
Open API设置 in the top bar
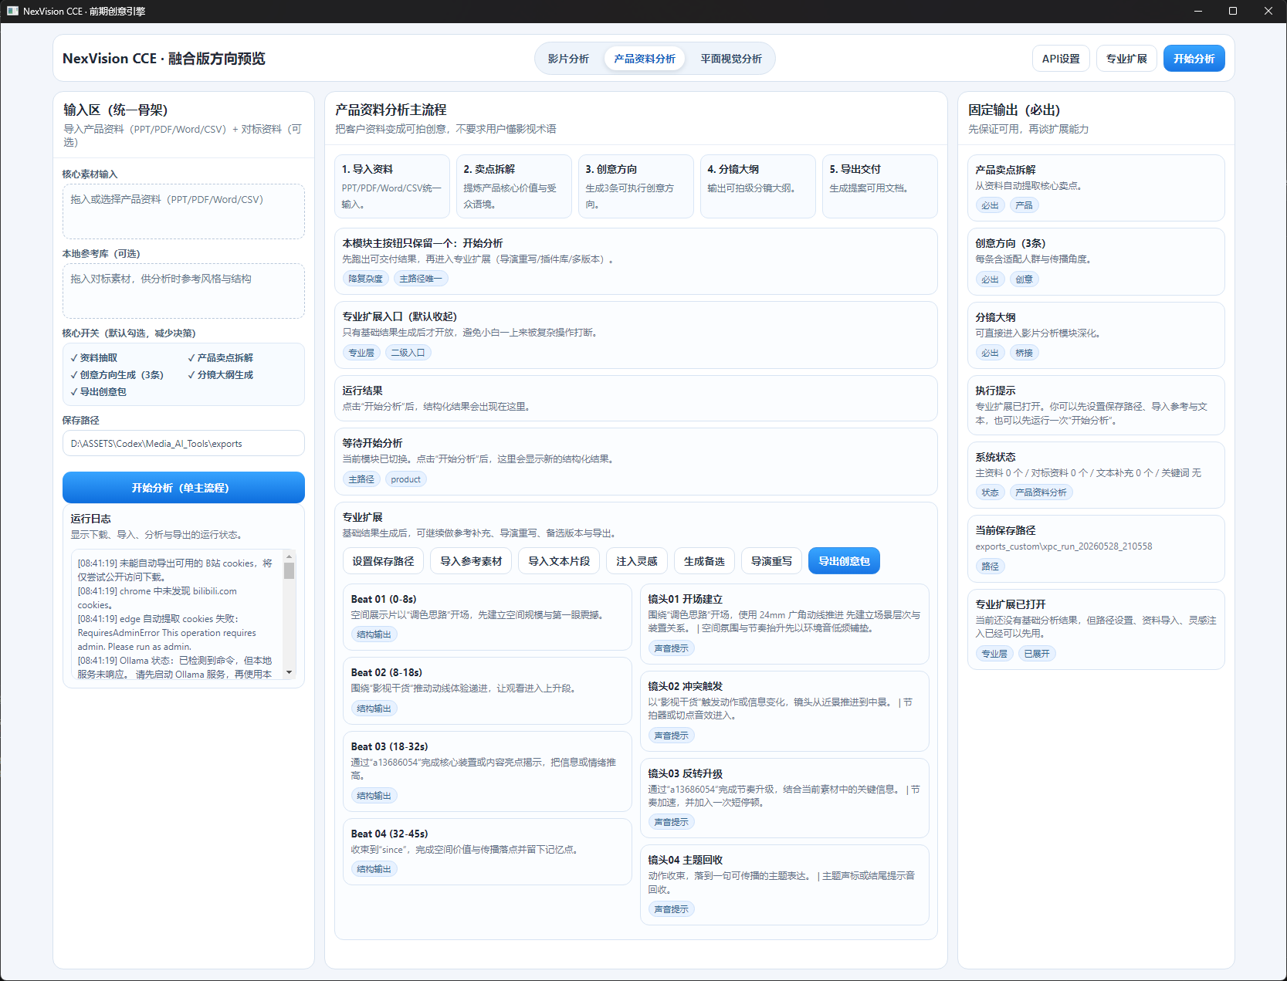(1061, 59)
